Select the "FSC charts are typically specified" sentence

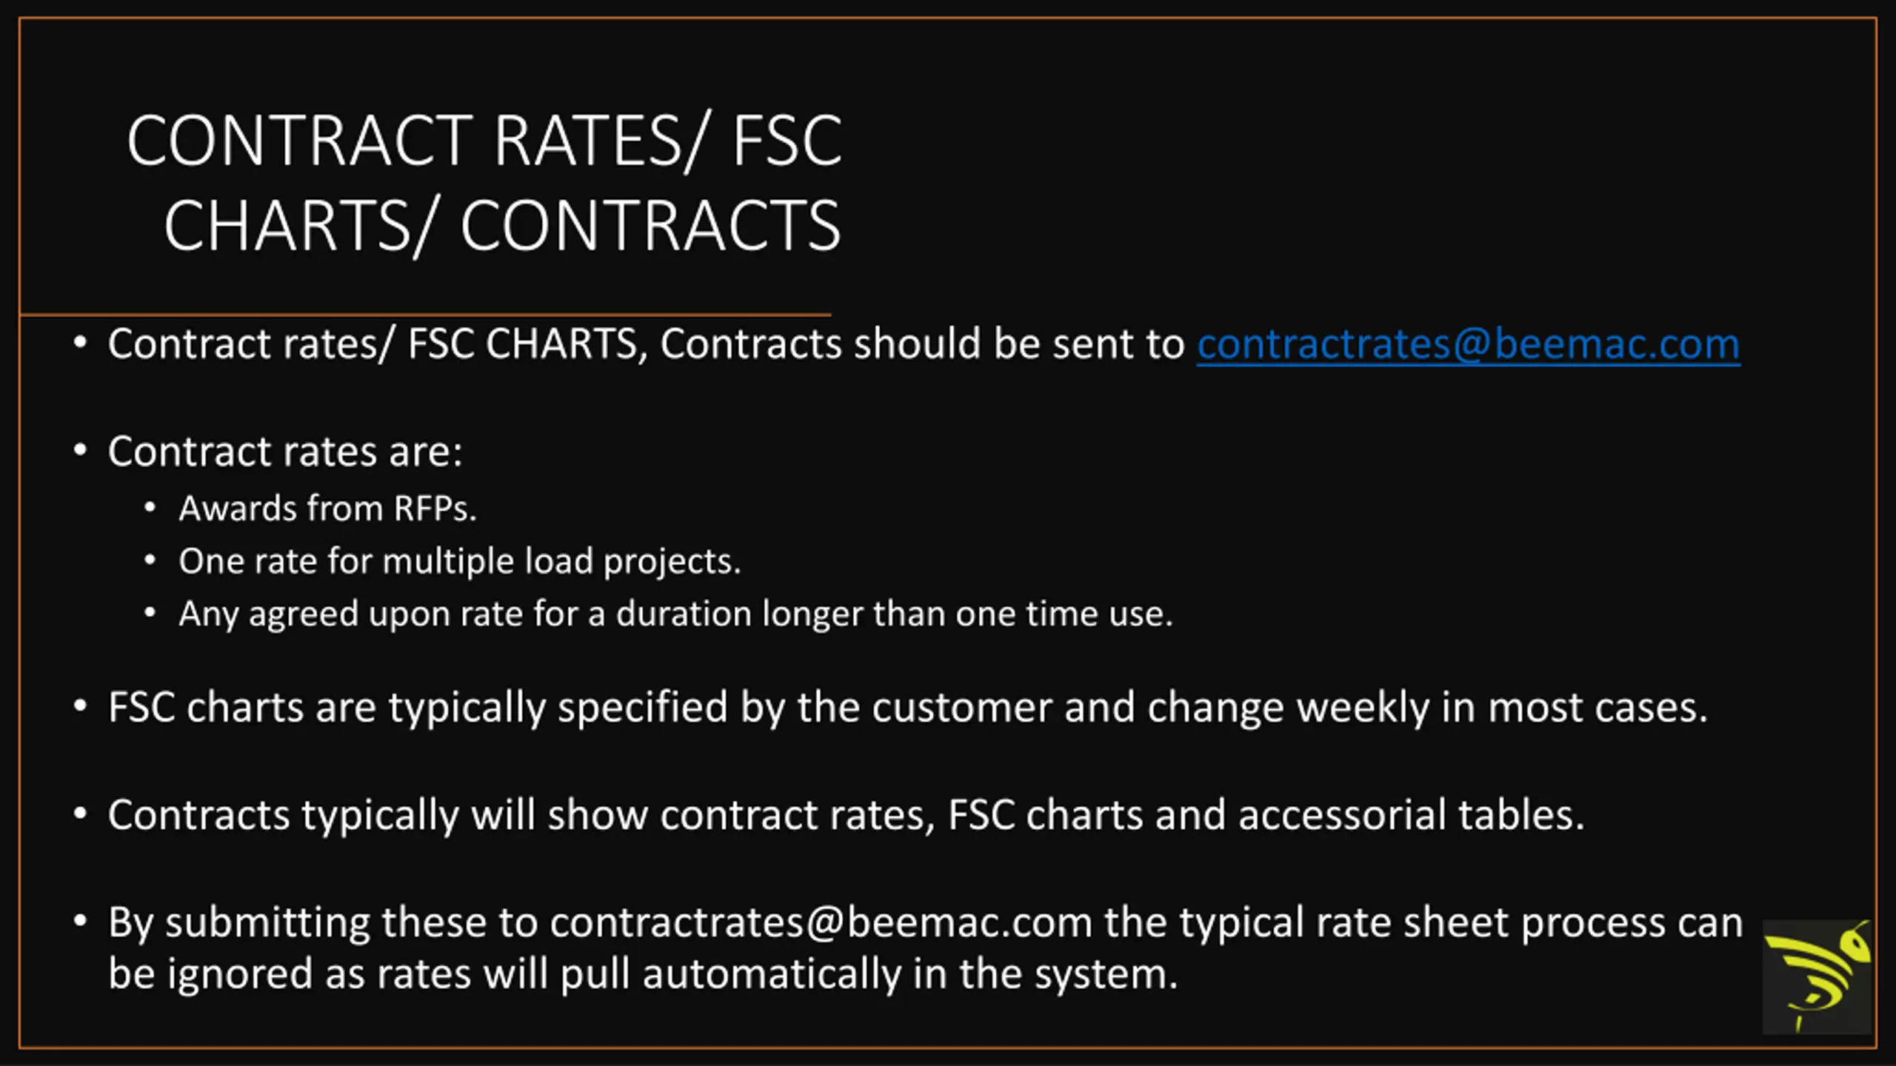click(907, 707)
